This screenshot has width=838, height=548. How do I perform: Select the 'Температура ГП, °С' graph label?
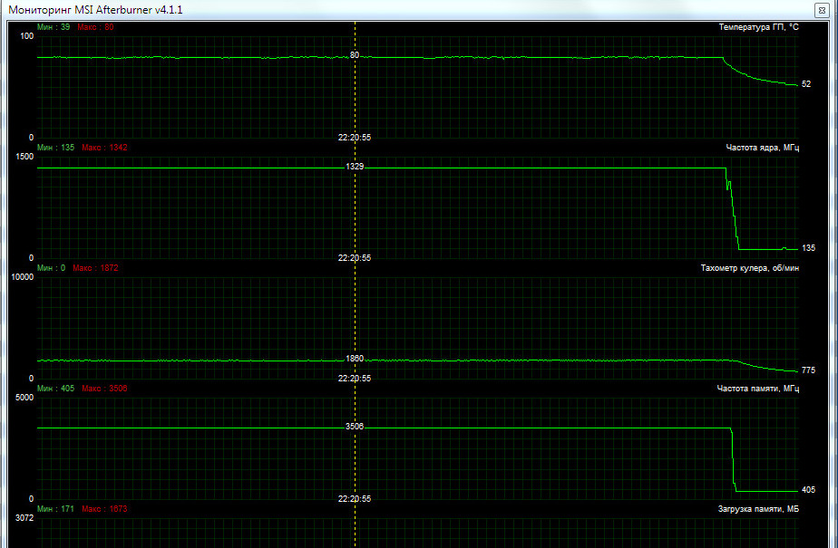758,27
